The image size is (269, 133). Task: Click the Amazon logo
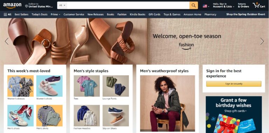click(12, 6)
